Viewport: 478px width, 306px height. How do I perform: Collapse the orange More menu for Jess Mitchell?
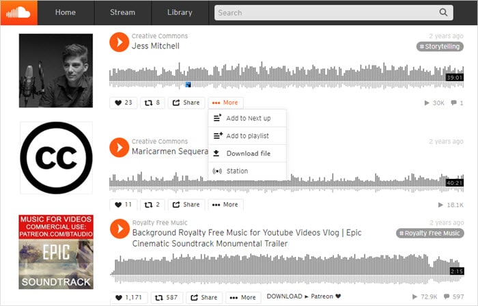pyautogui.click(x=225, y=102)
